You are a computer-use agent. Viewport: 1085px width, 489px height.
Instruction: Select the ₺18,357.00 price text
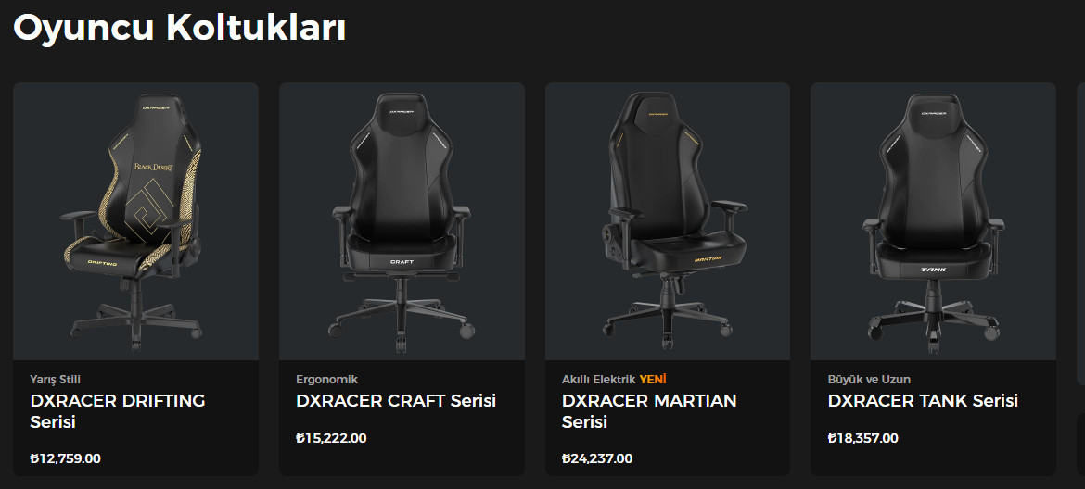862,438
